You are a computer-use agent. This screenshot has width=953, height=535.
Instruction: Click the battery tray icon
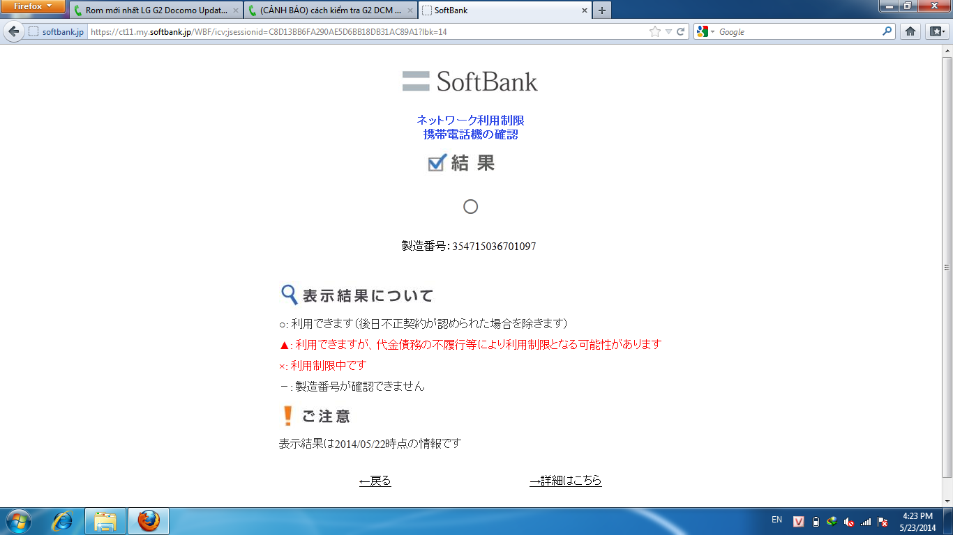tap(816, 522)
